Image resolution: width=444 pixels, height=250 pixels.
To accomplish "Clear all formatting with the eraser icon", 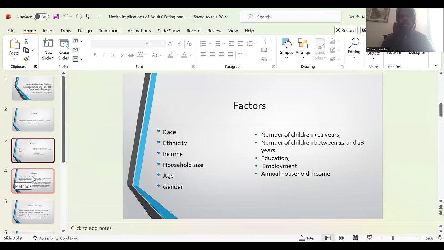I will click(189, 44).
